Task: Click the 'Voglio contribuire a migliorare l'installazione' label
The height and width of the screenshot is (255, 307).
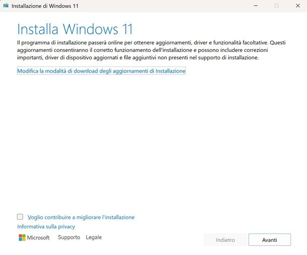Action: click(x=81, y=217)
